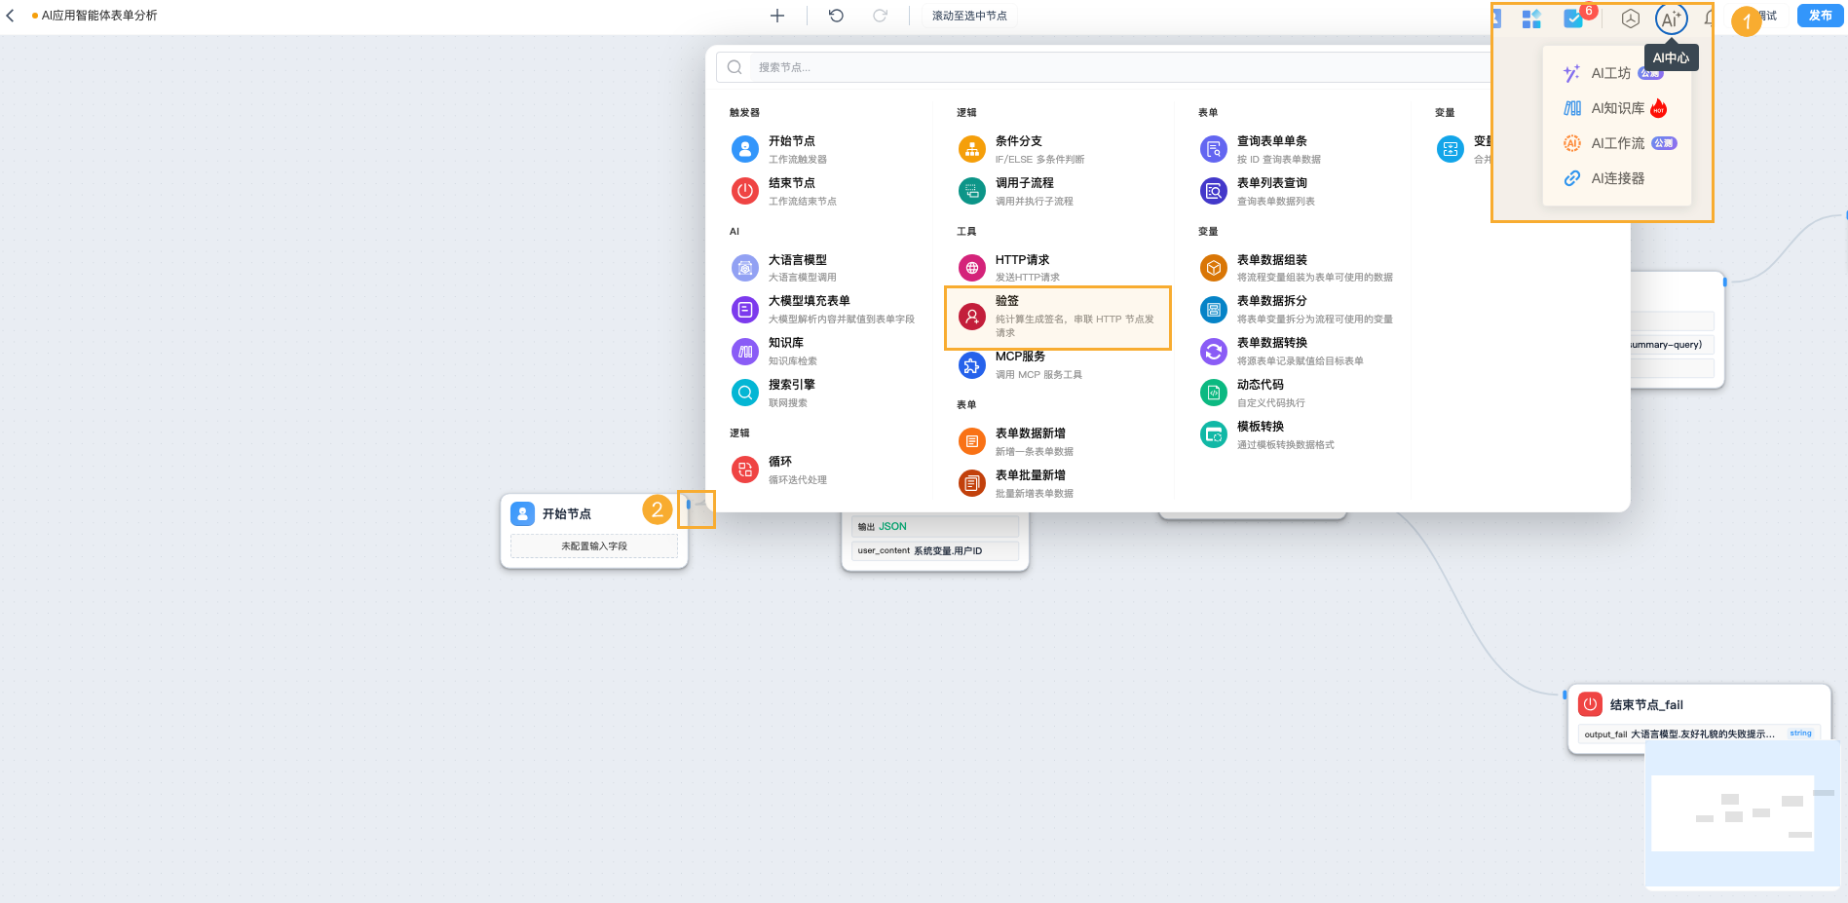This screenshot has height=903, width=1848.
Task: Add the 循环 loop node icon
Action: [745, 470]
